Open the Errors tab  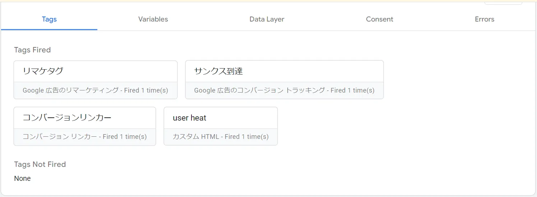pyautogui.click(x=485, y=19)
